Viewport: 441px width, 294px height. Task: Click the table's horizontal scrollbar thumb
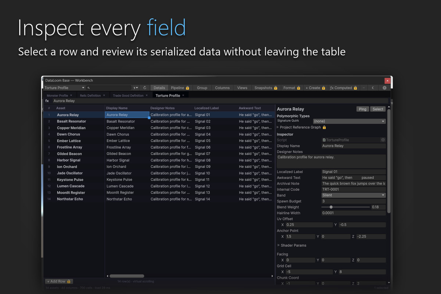[127, 276]
